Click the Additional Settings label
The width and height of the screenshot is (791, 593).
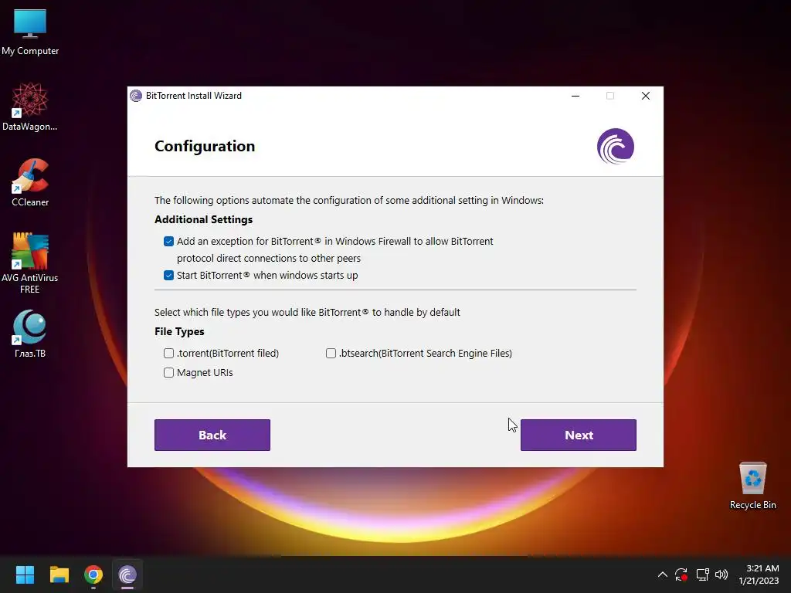pos(203,219)
